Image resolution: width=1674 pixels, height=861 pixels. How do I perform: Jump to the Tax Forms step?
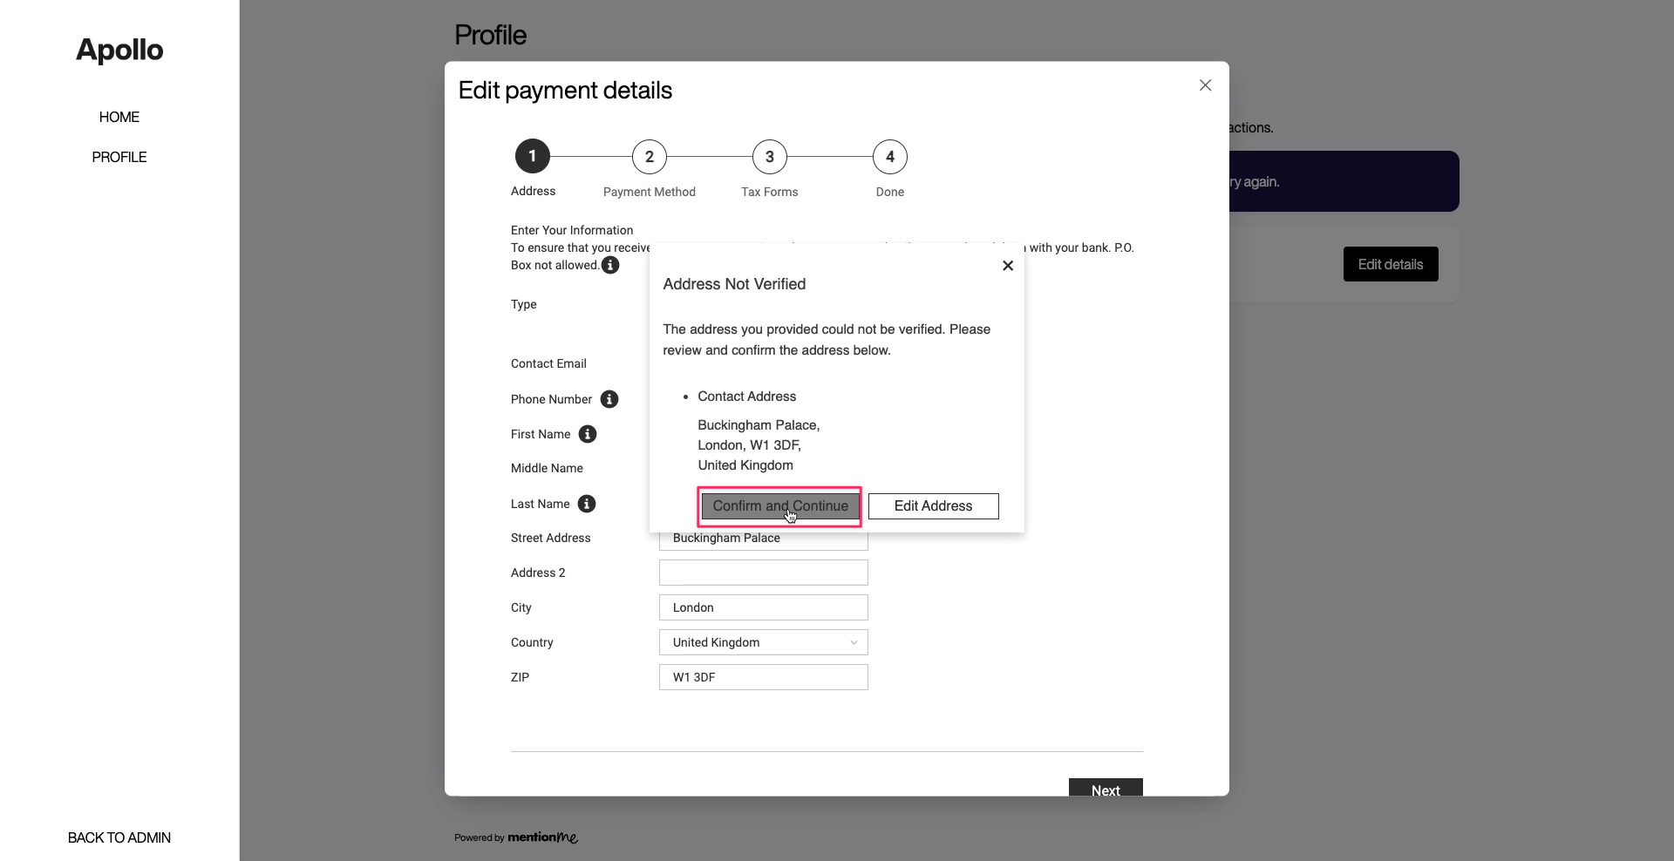pyautogui.click(x=769, y=156)
